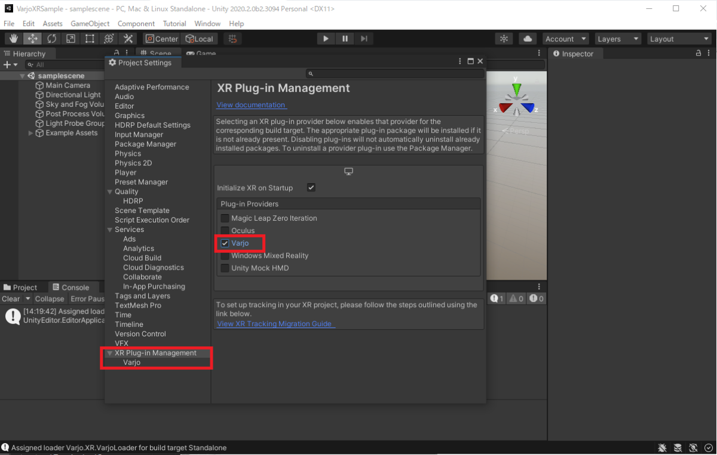Viewport: 717px width, 455px height.
Task: Select the Rect tool
Action: [90, 39]
